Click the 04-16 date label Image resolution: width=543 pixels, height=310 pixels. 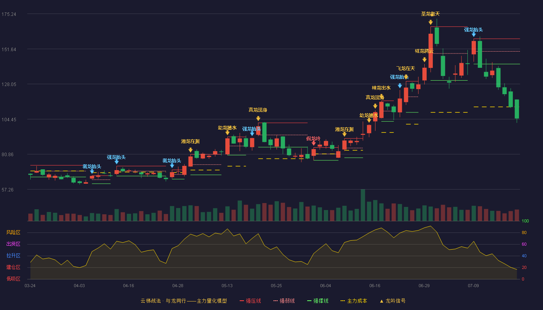pos(128,286)
